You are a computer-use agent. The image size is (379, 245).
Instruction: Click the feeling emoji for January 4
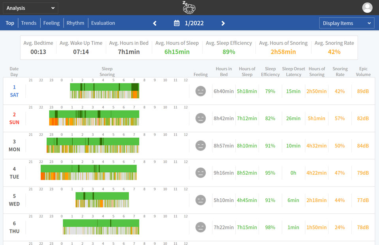pos(201,173)
